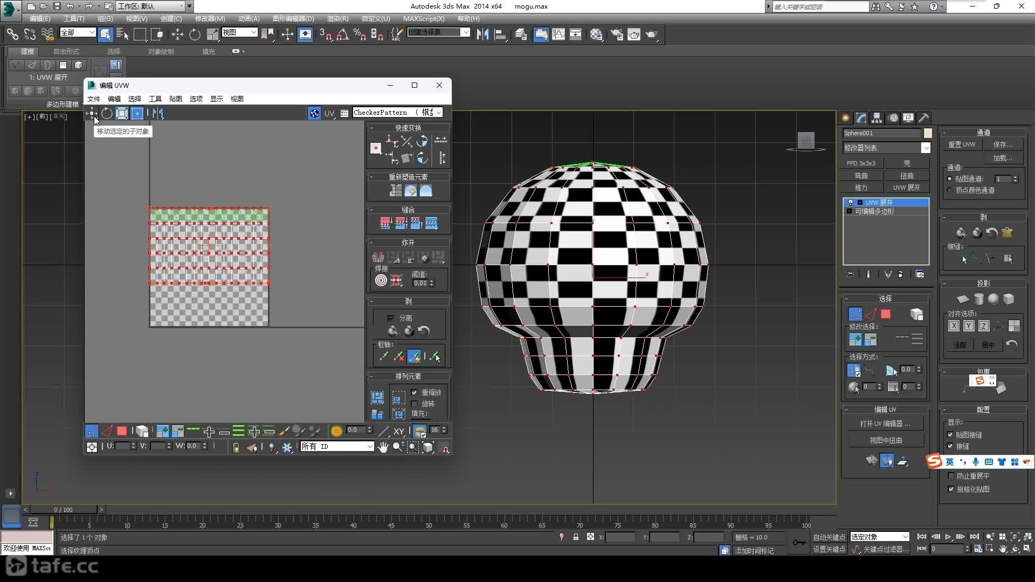
Task: Click the Pan hand tool in Edit UVW
Action: (383, 447)
